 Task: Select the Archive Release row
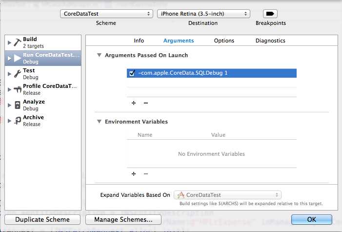point(43,121)
